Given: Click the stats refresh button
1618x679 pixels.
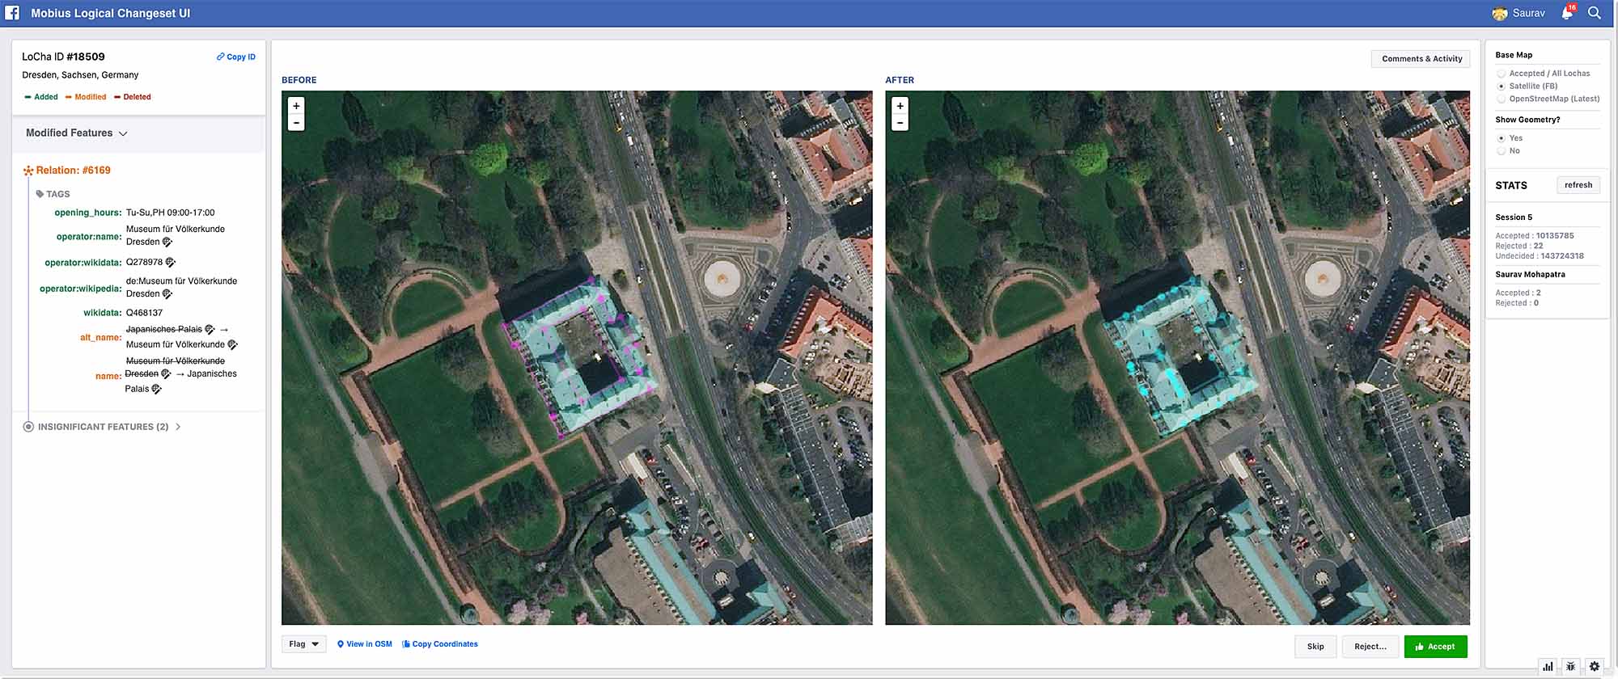Looking at the screenshot, I should pyautogui.click(x=1578, y=185).
